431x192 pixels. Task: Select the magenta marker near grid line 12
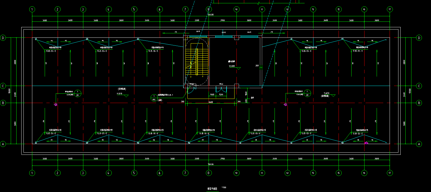tap(285, 105)
